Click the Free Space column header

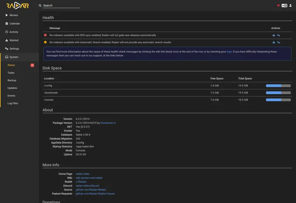pyautogui.click(x=217, y=78)
